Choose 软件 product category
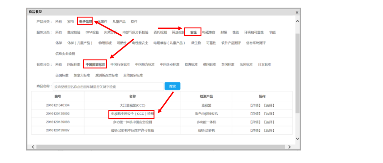Image resolution: width=383 pixels, height=163 pixels. click(x=134, y=22)
